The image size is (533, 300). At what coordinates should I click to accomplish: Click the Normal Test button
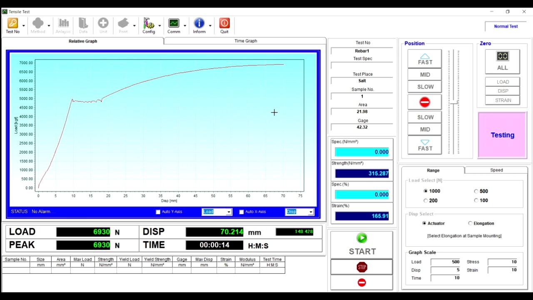coord(506,26)
